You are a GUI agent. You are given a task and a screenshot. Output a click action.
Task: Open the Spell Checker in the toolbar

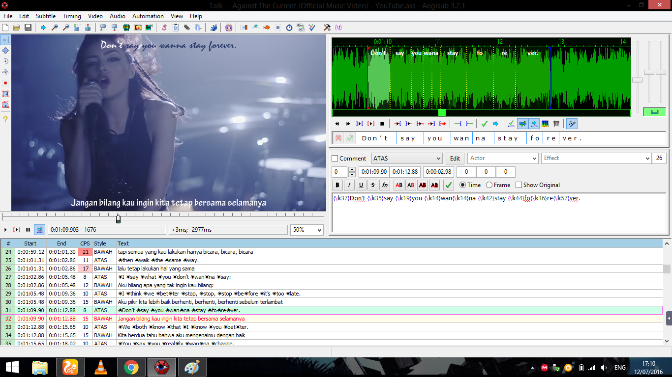(311, 27)
